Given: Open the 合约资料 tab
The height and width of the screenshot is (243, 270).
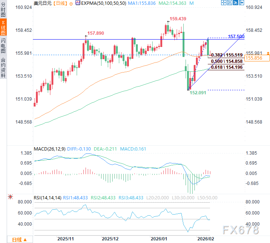Looking at the screenshot, I should pyautogui.click(x=3, y=67).
